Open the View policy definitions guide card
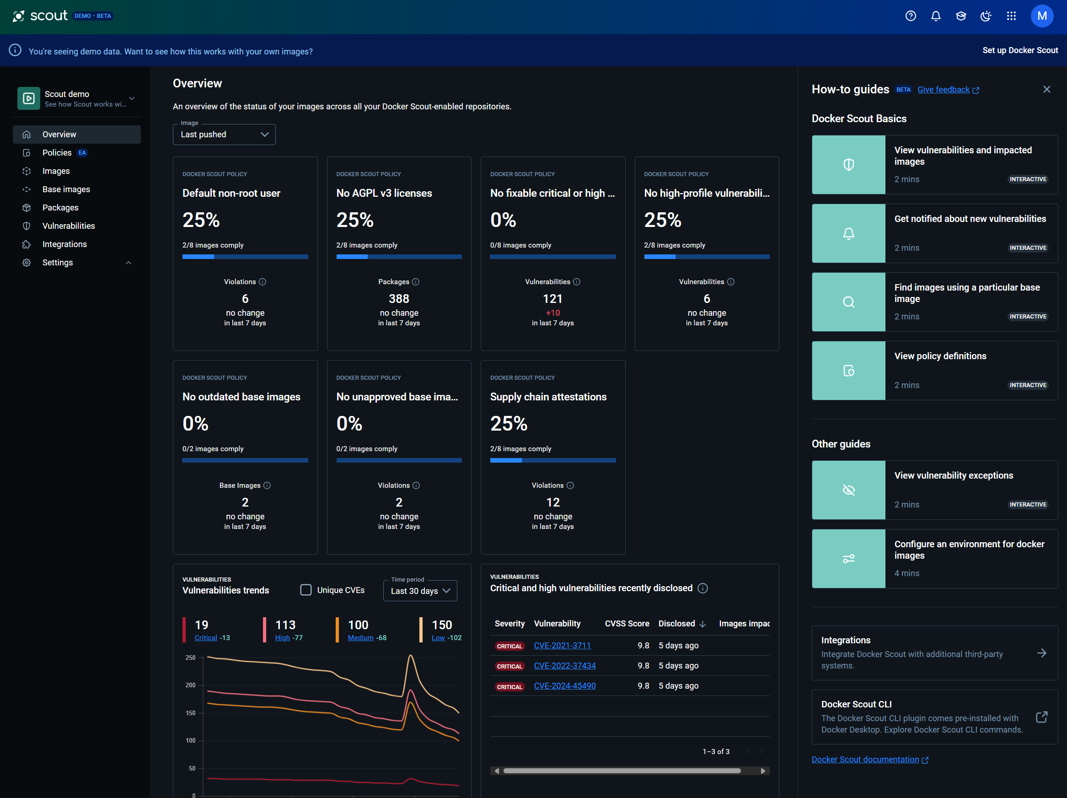Viewport: 1067px width, 798px height. 934,371
